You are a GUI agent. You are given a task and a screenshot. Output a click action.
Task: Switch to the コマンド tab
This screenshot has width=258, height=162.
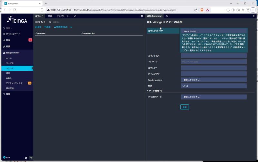coord(39,16)
